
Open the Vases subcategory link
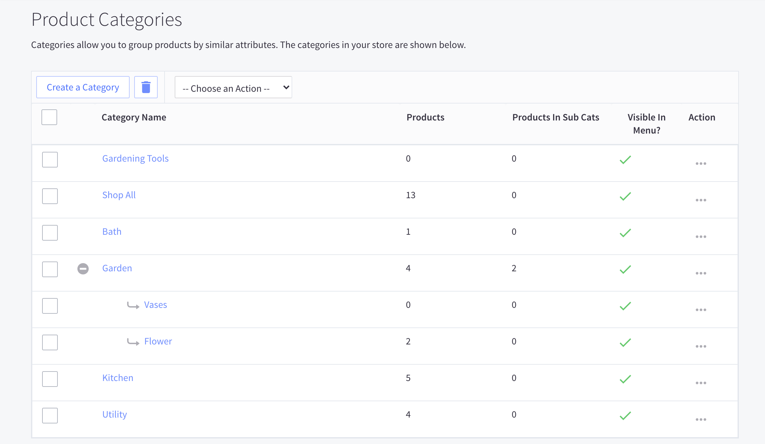155,305
